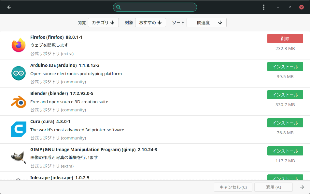Go back using the header arrow

pos(9,7)
